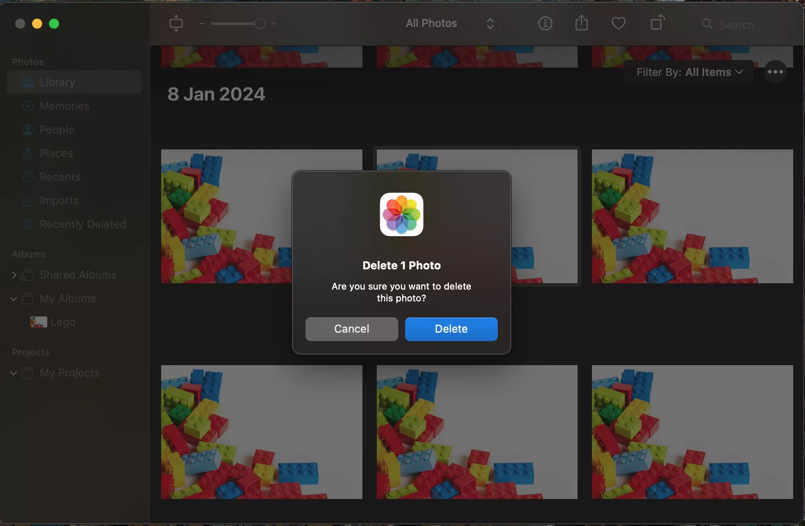This screenshot has width=805, height=526.
Task: Click the My Albums folder icon
Action: 28,298
